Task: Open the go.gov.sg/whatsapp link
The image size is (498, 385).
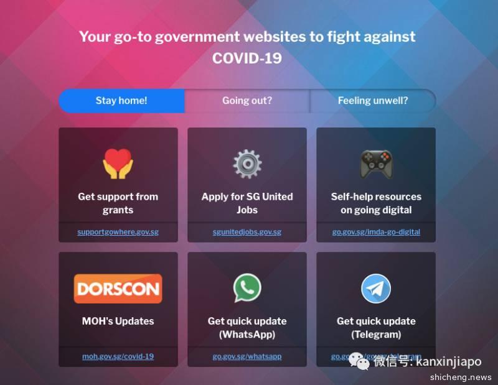Action: click(x=247, y=356)
